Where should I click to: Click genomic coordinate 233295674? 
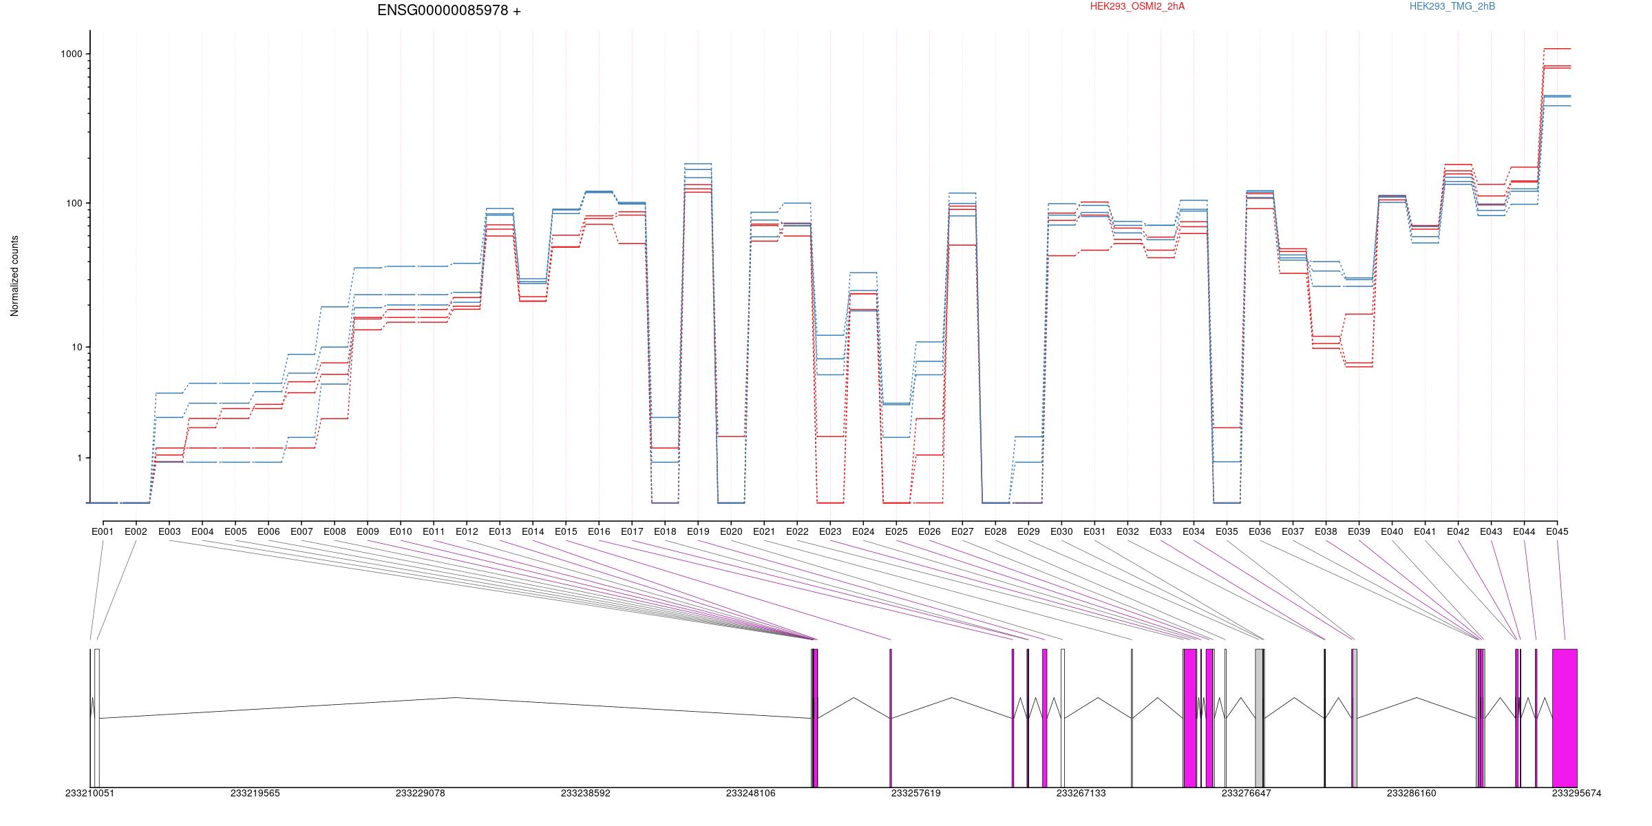[1577, 793]
